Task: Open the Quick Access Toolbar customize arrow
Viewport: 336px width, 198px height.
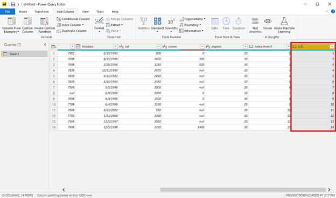Action: [x=18, y=4]
